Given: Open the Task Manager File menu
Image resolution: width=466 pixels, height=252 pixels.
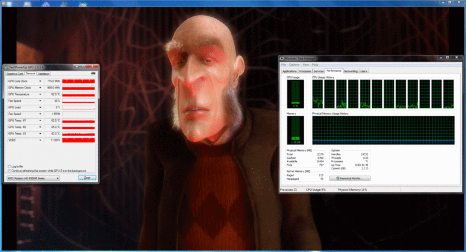Looking at the screenshot, I should point(284,65).
